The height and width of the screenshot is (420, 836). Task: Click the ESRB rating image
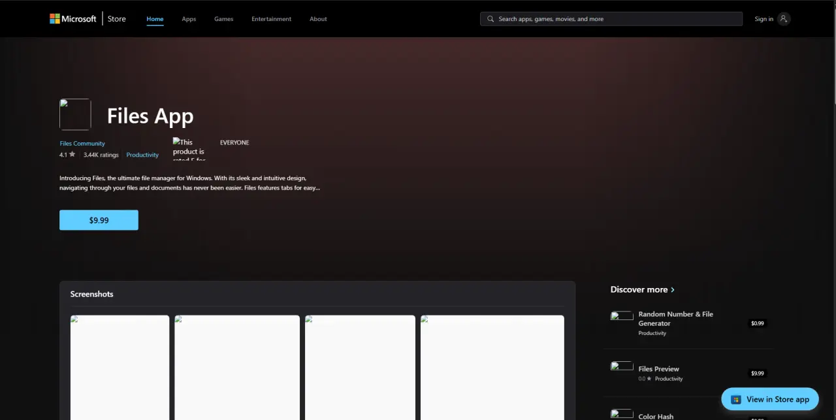click(x=189, y=149)
